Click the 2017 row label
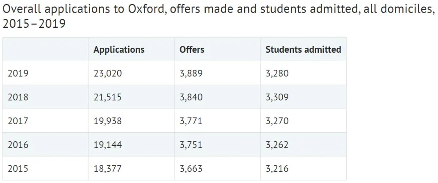 18,121
